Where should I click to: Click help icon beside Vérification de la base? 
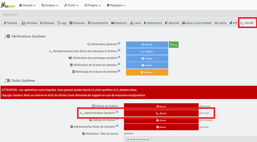[119, 64]
